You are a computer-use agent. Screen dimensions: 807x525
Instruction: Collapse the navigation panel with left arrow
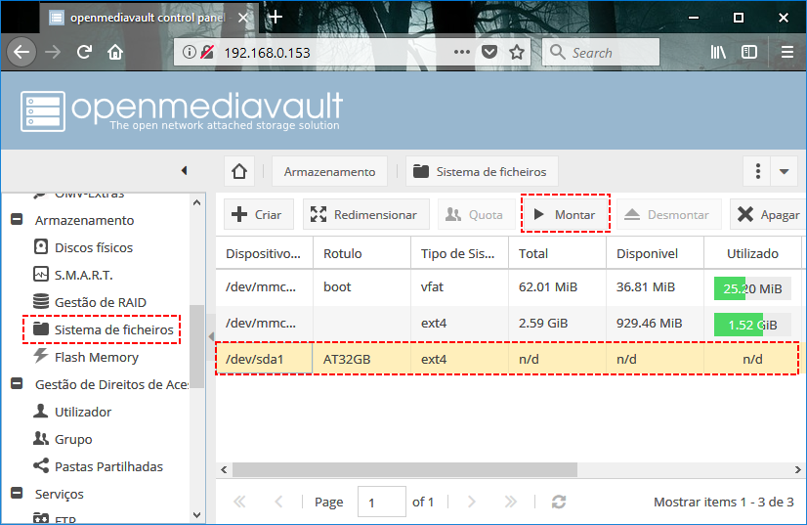pyautogui.click(x=185, y=170)
